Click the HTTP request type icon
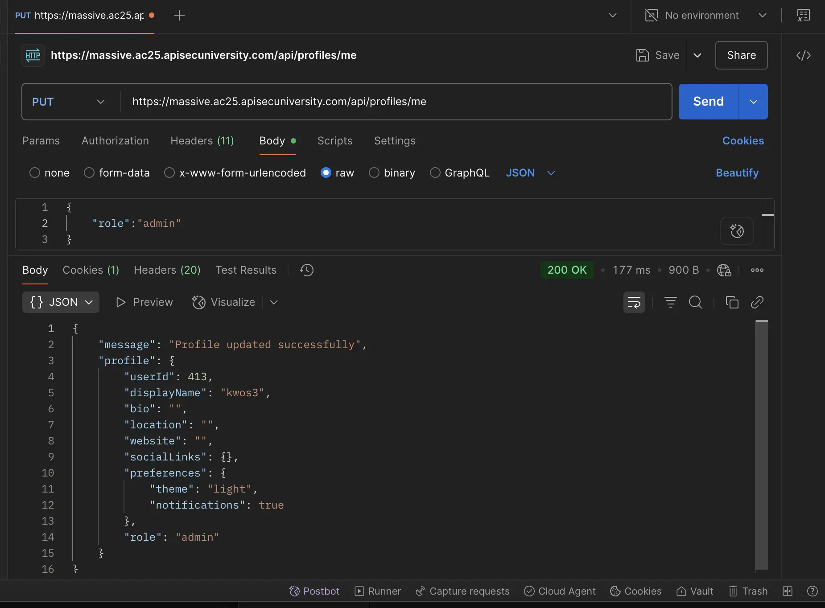Screen dimensions: 825x608 pos(33,55)
